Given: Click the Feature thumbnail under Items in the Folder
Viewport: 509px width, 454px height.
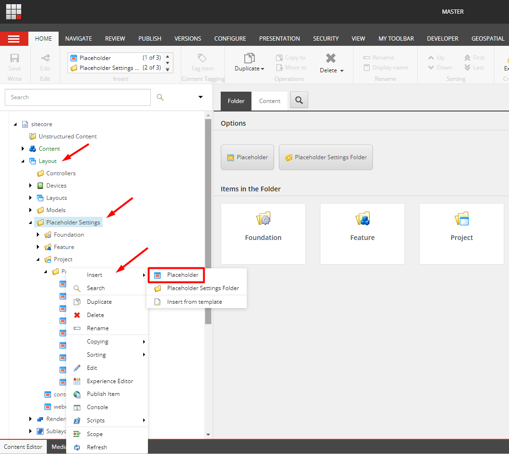Looking at the screenshot, I should [362, 233].
